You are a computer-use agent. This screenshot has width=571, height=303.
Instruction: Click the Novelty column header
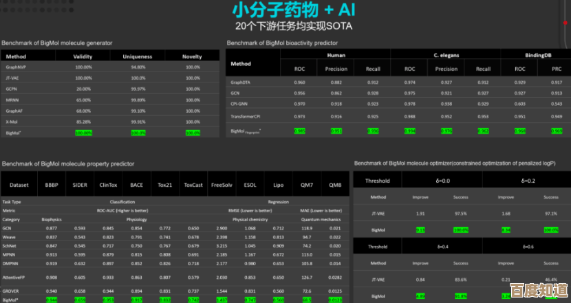coord(192,56)
